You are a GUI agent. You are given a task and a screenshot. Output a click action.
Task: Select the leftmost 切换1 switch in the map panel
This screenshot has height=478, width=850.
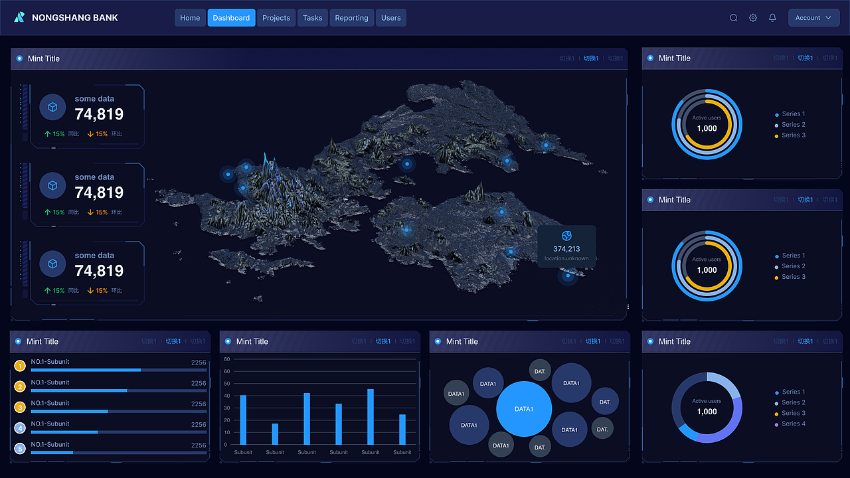pyautogui.click(x=567, y=58)
